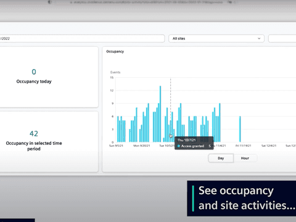The width and height of the screenshot is (296, 222).
Task: Click the isolated bar near Fri 11/19/21
Action: click(240, 129)
